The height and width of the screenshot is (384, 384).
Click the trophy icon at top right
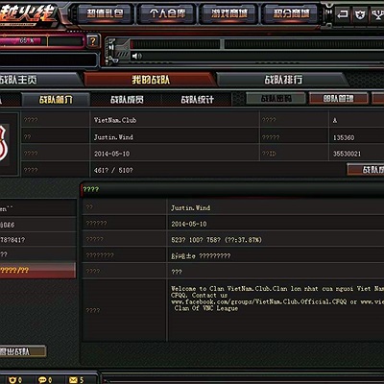[x=377, y=14]
